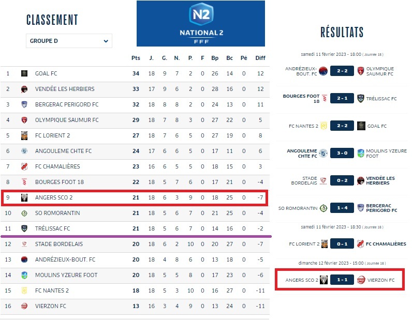Click the Pts column header
The width and height of the screenshot is (412, 321).
136,58
